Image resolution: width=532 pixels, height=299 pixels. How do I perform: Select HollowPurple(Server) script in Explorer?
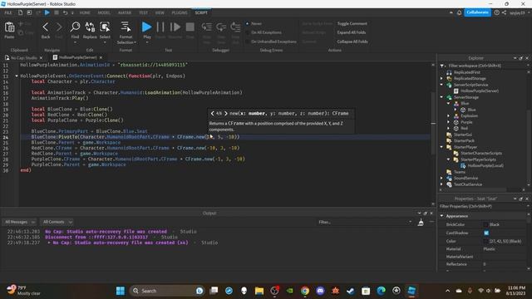point(480,91)
